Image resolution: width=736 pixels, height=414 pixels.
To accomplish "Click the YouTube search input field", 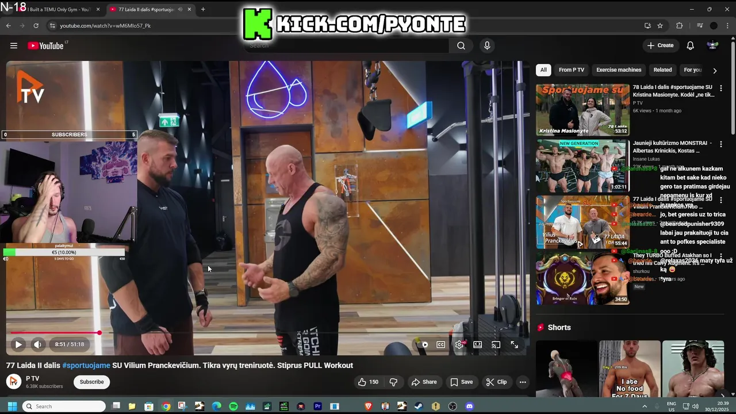I will pos(347,45).
